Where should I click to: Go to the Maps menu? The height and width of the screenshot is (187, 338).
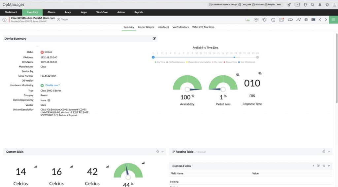[68, 12]
